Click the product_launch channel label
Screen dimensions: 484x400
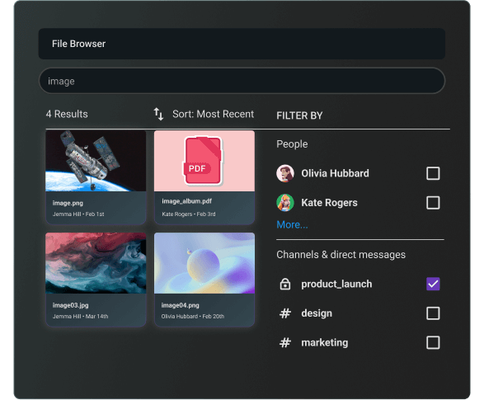[x=336, y=284]
